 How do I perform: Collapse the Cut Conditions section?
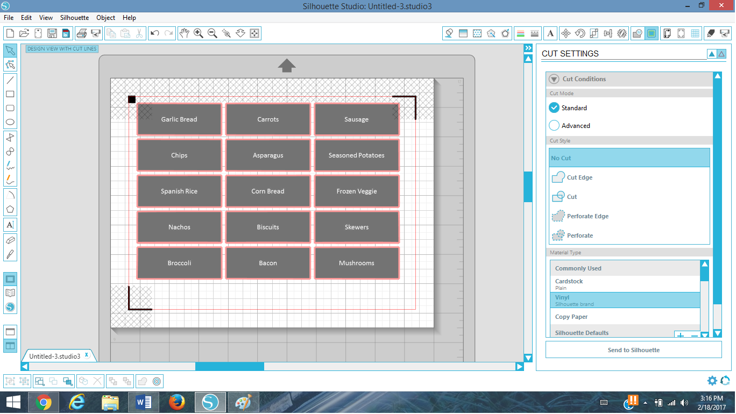(554, 79)
